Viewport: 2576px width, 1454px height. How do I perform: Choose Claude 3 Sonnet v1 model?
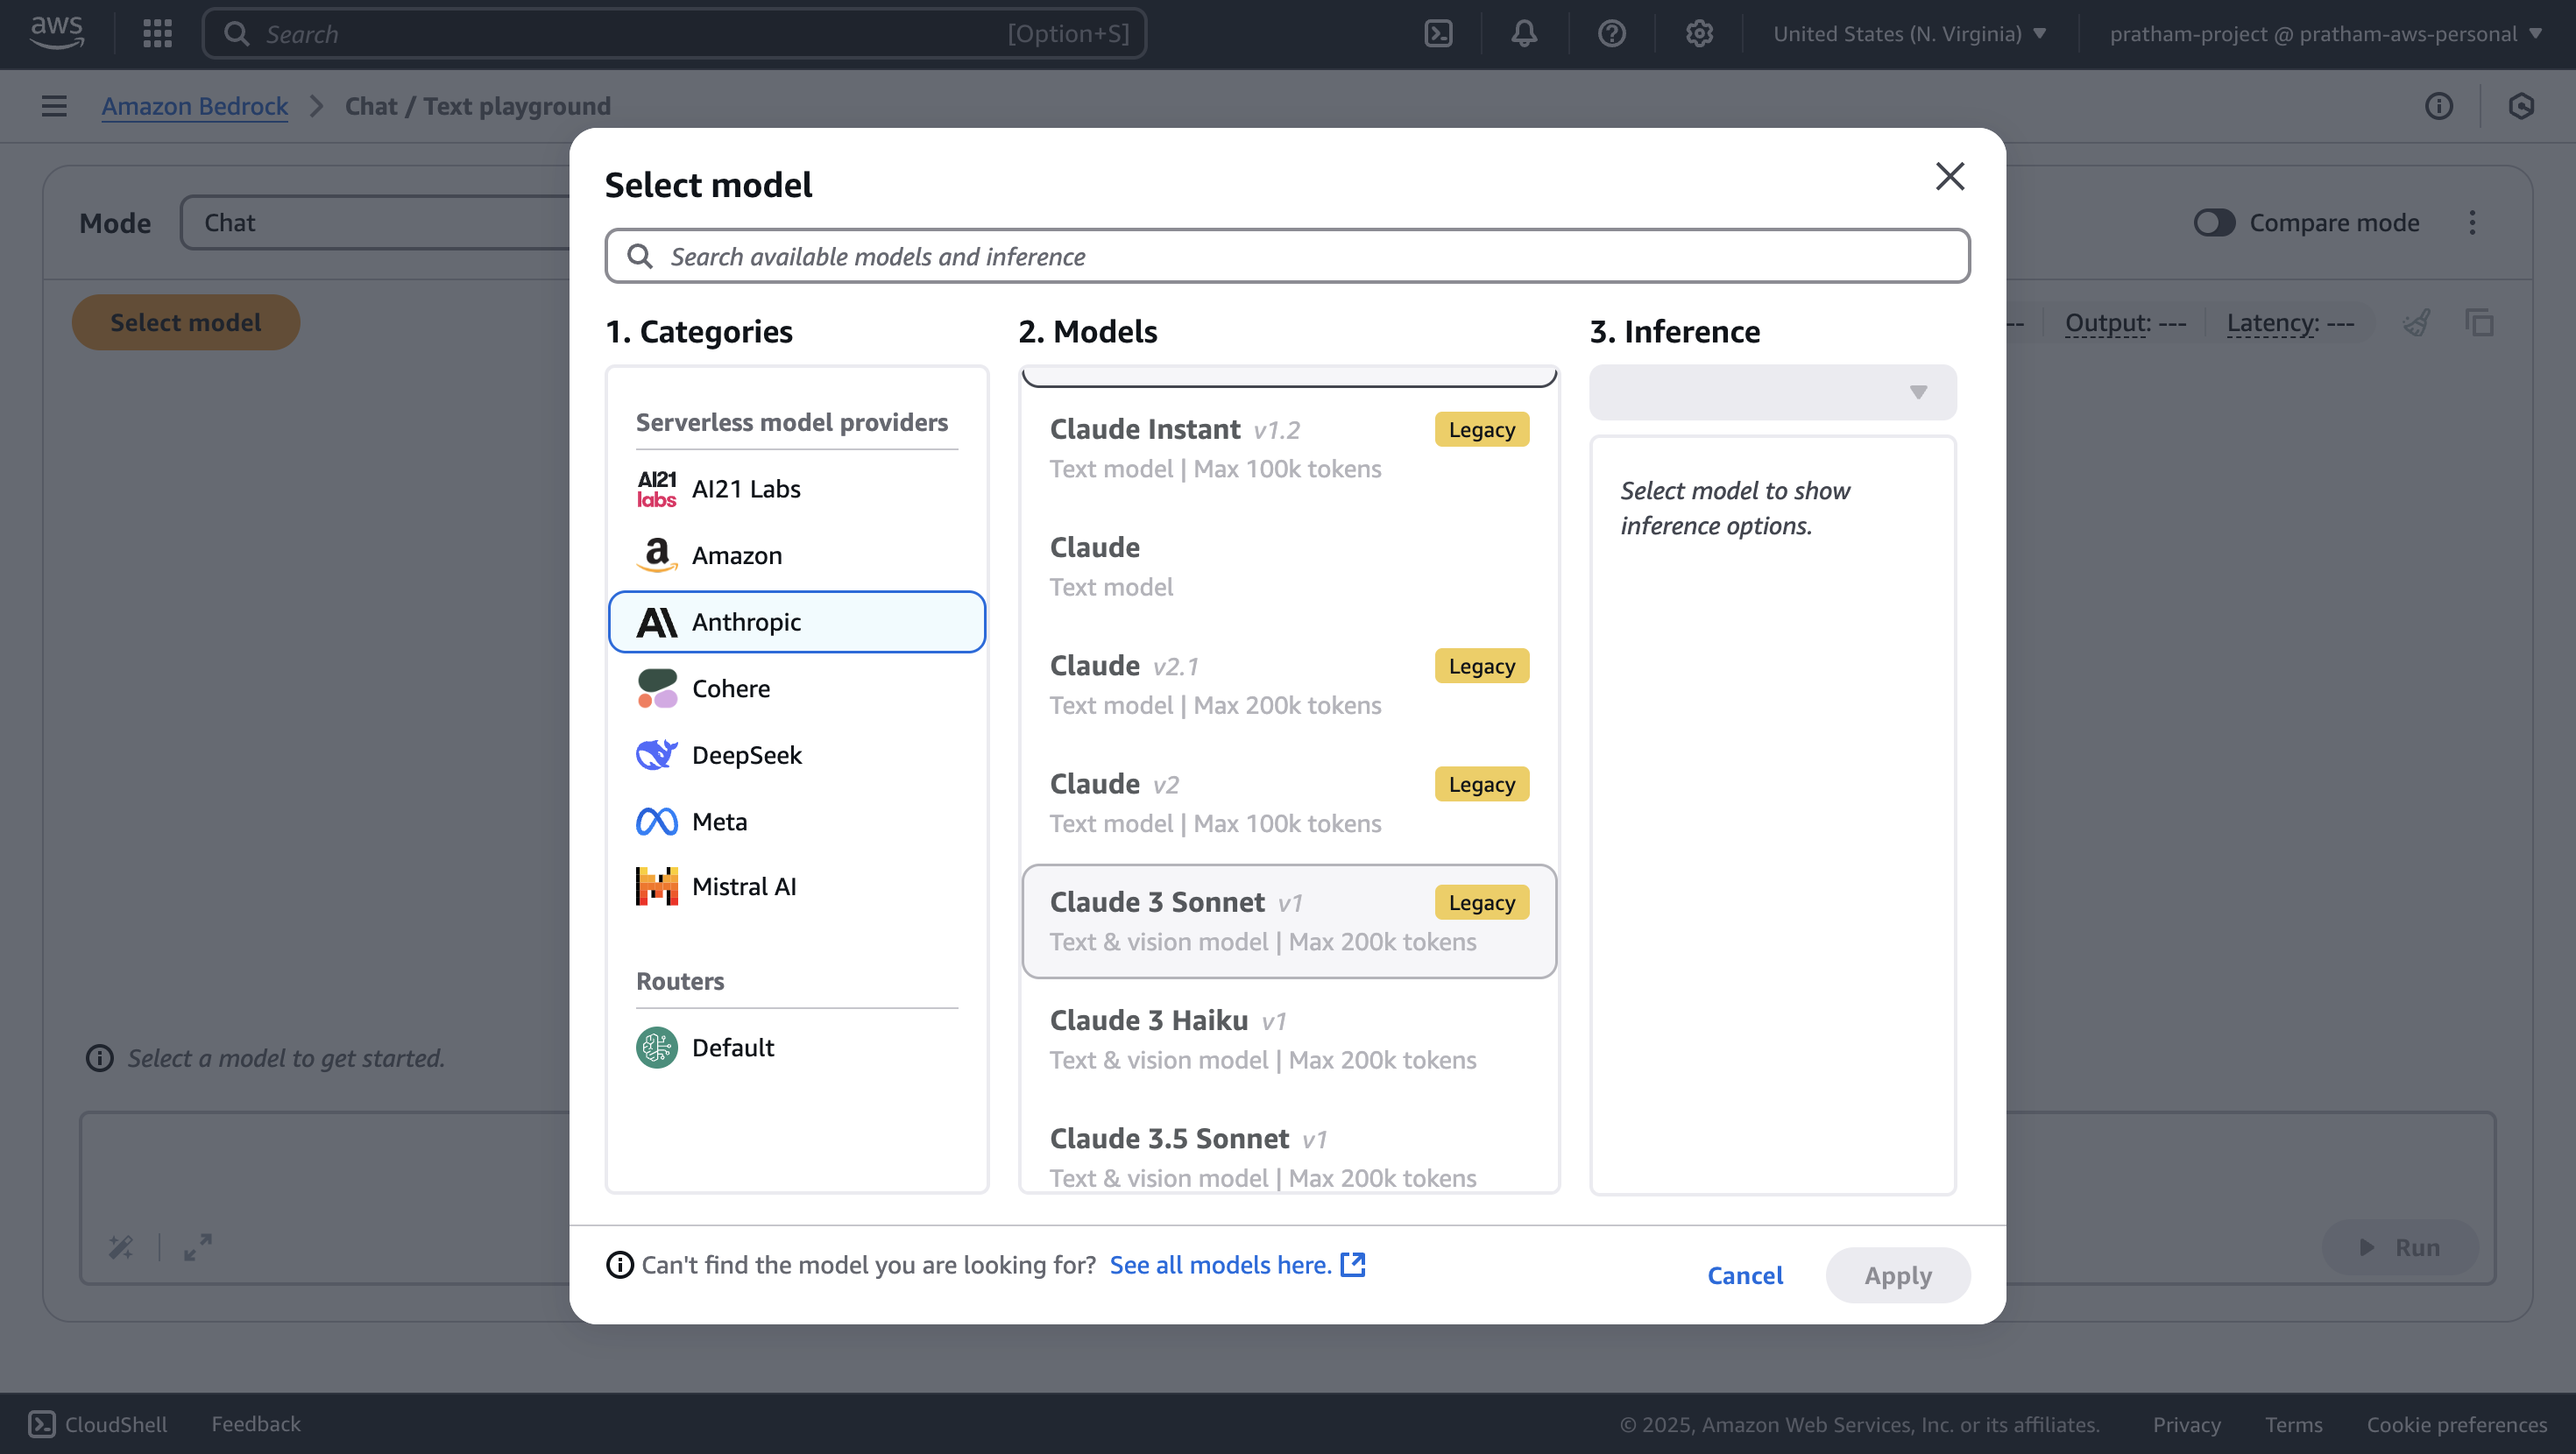[x=1289, y=922]
